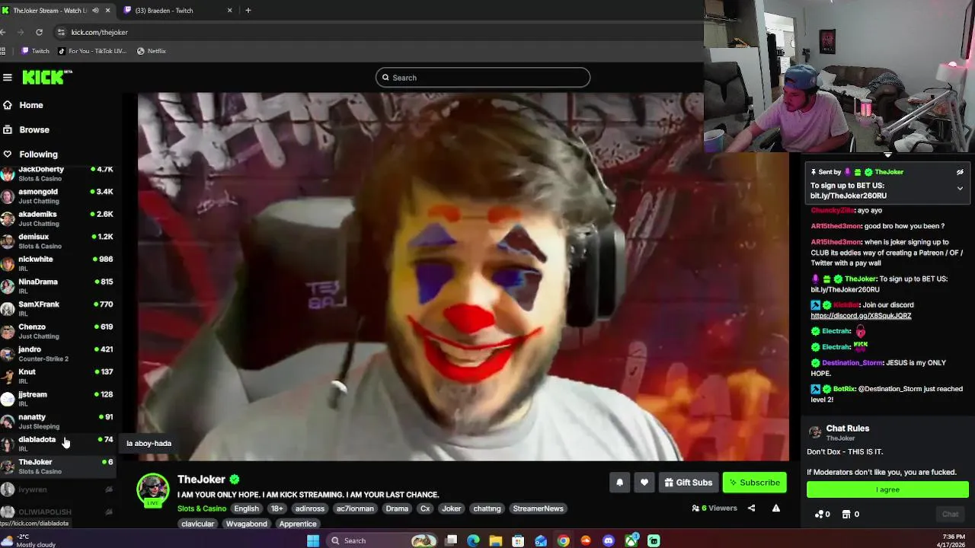The height and width of the screenshot is (548, 975).
Task: Click the Gift Subs button
Action: click(689, 482)
